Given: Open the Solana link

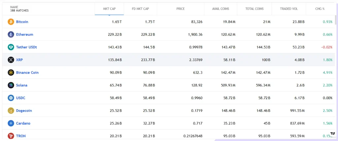Looking at the screenshot, I should [x=22, y=85].
